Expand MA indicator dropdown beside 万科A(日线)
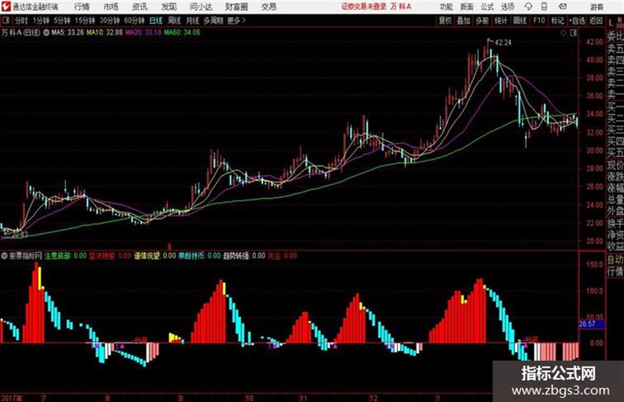This screenshot has width=624, height=402. [46, 32]
